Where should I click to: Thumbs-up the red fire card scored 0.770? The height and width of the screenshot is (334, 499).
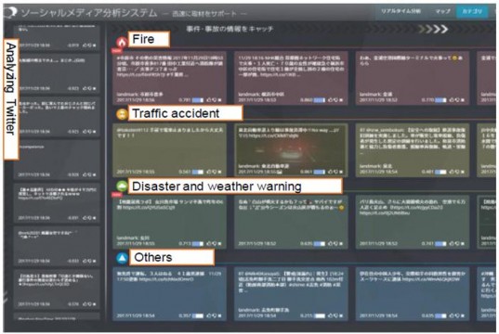[452, 100]
